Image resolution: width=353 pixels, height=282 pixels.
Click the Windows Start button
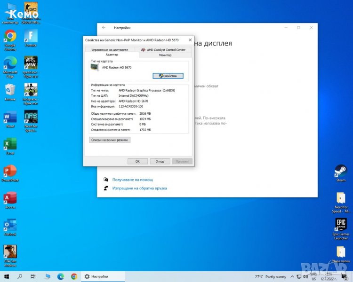tap(7, 277)
